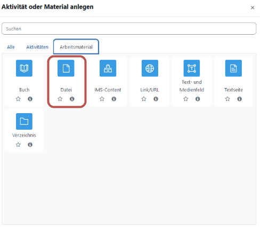Screen dimensions: 261x230
Task: Choose the Datei file icon
Action: [x=66, y=68]
